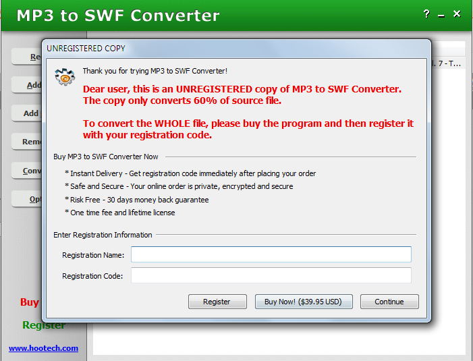Close the MP3 to SWF Converter window
This screenshot has width=473, height=361.
(x=457, y=14)
